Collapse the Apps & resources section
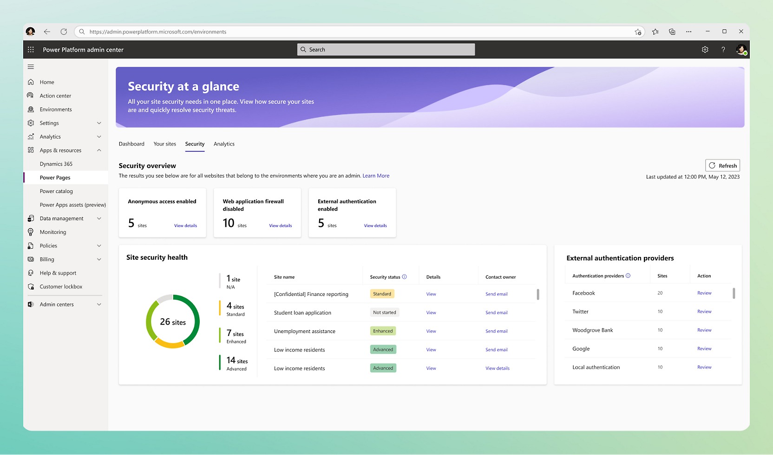Image resolution: width=773 pixels, height=455 pixels. (x=99, y=150)
